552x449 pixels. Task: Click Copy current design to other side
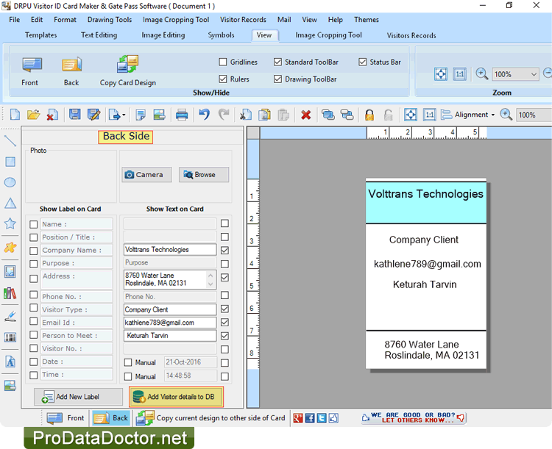click(x=210, y=418)
